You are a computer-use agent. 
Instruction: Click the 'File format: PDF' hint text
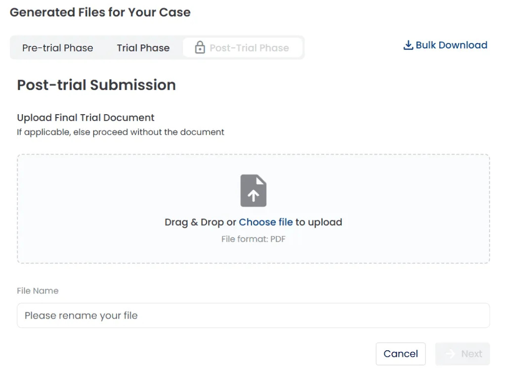[253, 239]
